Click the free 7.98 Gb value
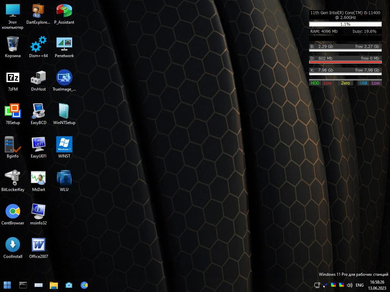This screenshot has width=390, height=292. coord(367,70)
